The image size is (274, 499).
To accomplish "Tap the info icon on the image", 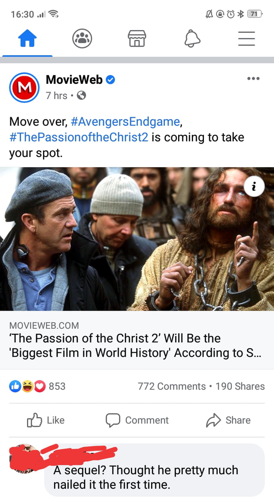I will coord(253,188).
